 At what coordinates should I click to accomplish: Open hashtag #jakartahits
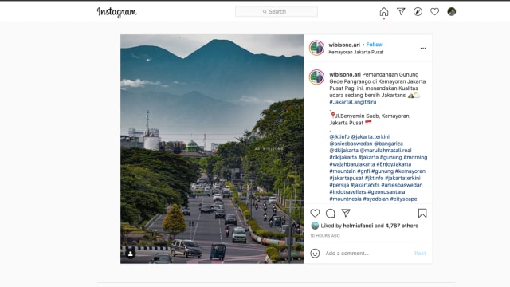click(x=365, y=185)
